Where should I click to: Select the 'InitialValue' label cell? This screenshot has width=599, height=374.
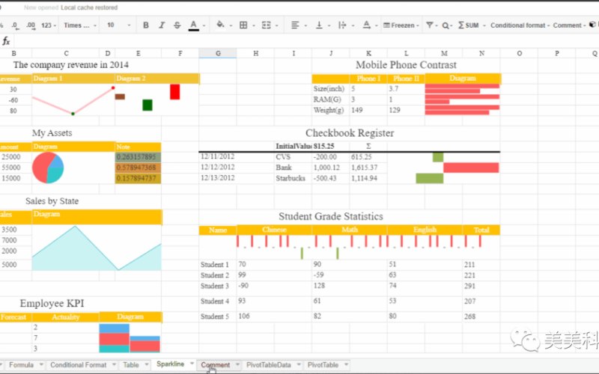pyautogui.click(x=294, y=146)
